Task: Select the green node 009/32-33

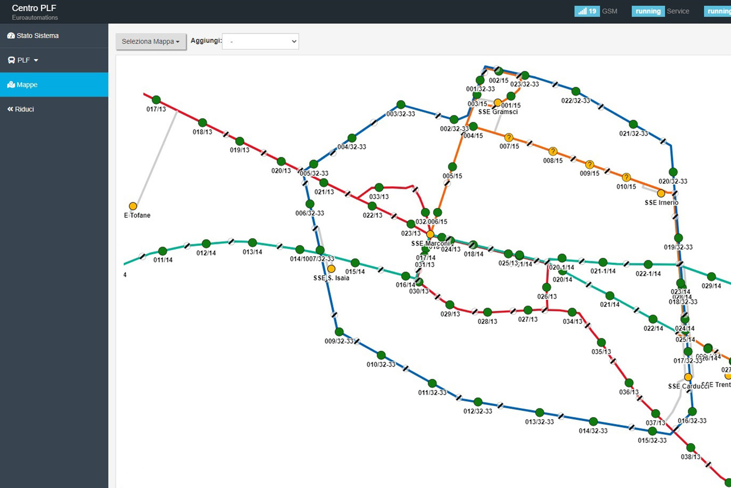Action: tap(339, 332)
